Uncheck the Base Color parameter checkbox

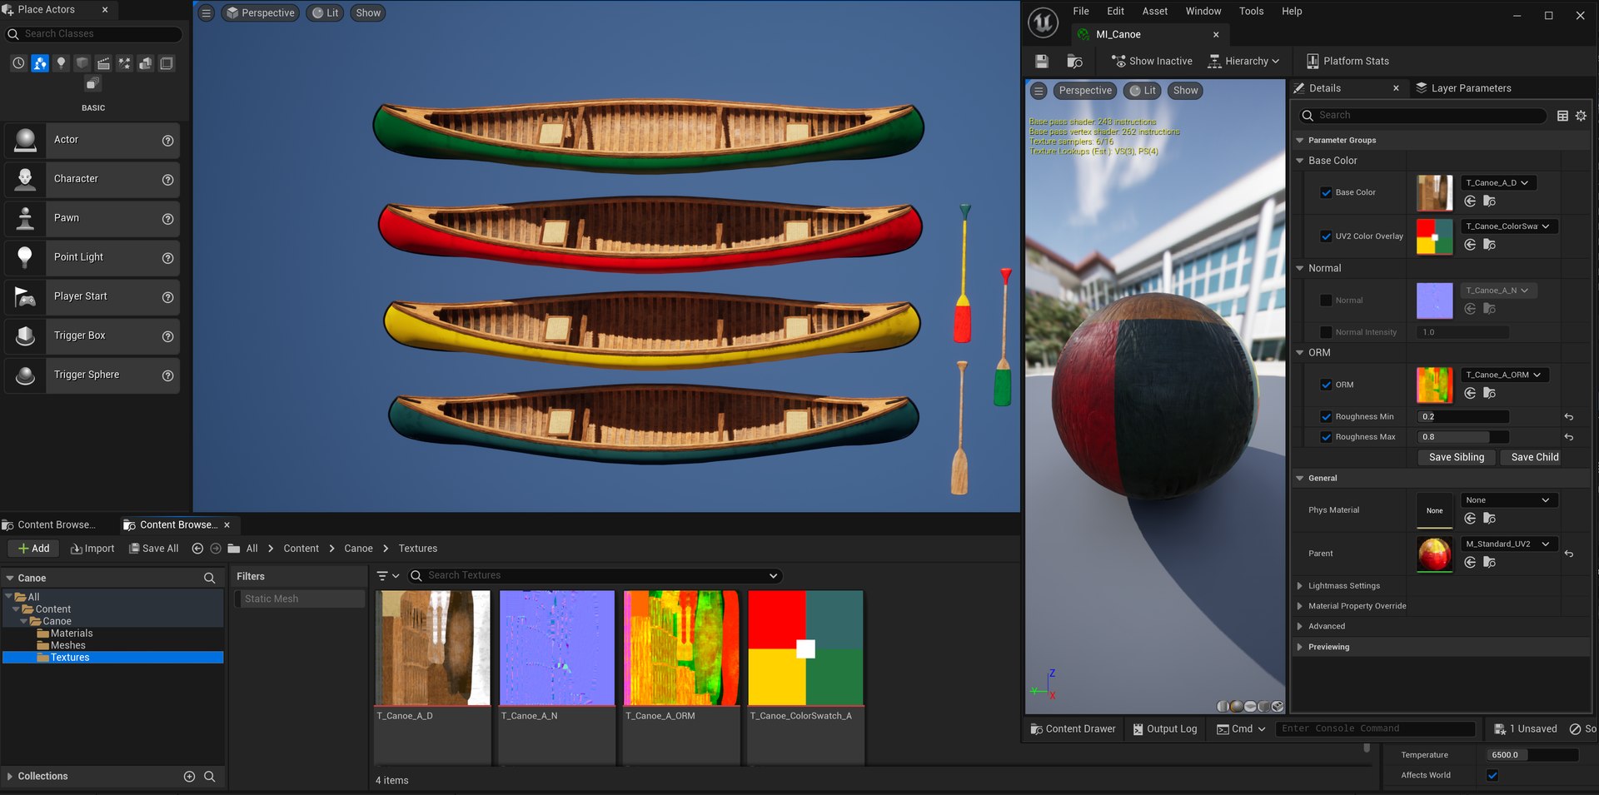point(1326,192)
